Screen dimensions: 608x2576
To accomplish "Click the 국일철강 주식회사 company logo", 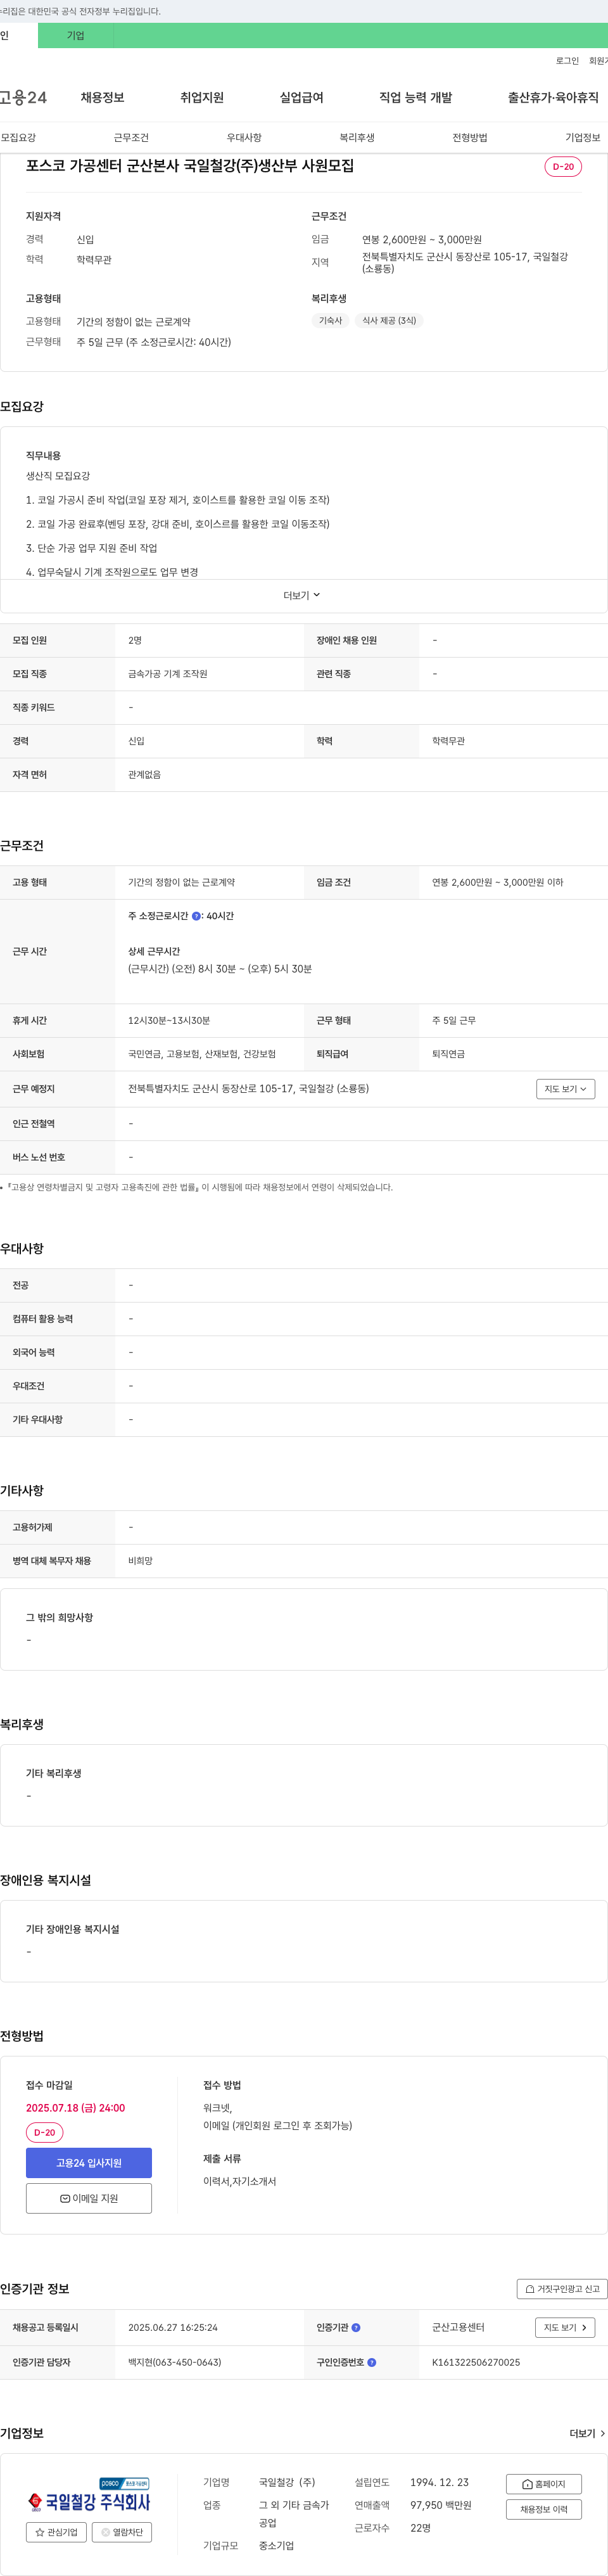I will point(89,2496).
